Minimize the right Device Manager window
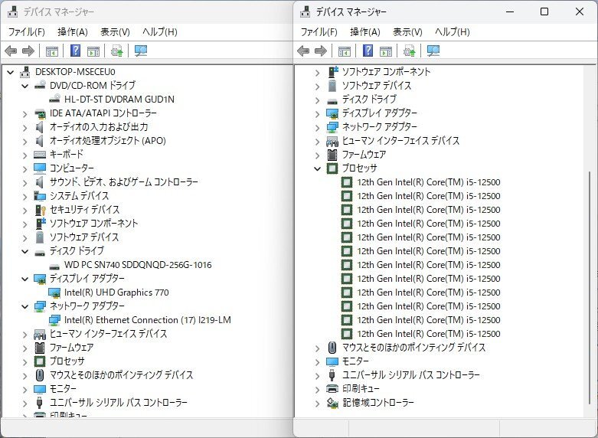The height and width of the screenshot is (438, 598). [510, 11]
